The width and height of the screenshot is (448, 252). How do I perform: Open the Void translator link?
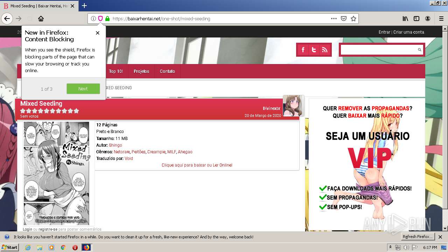click(x=129, y=158)
